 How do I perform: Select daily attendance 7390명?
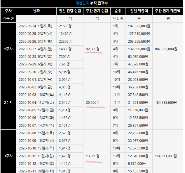(64, 57)
